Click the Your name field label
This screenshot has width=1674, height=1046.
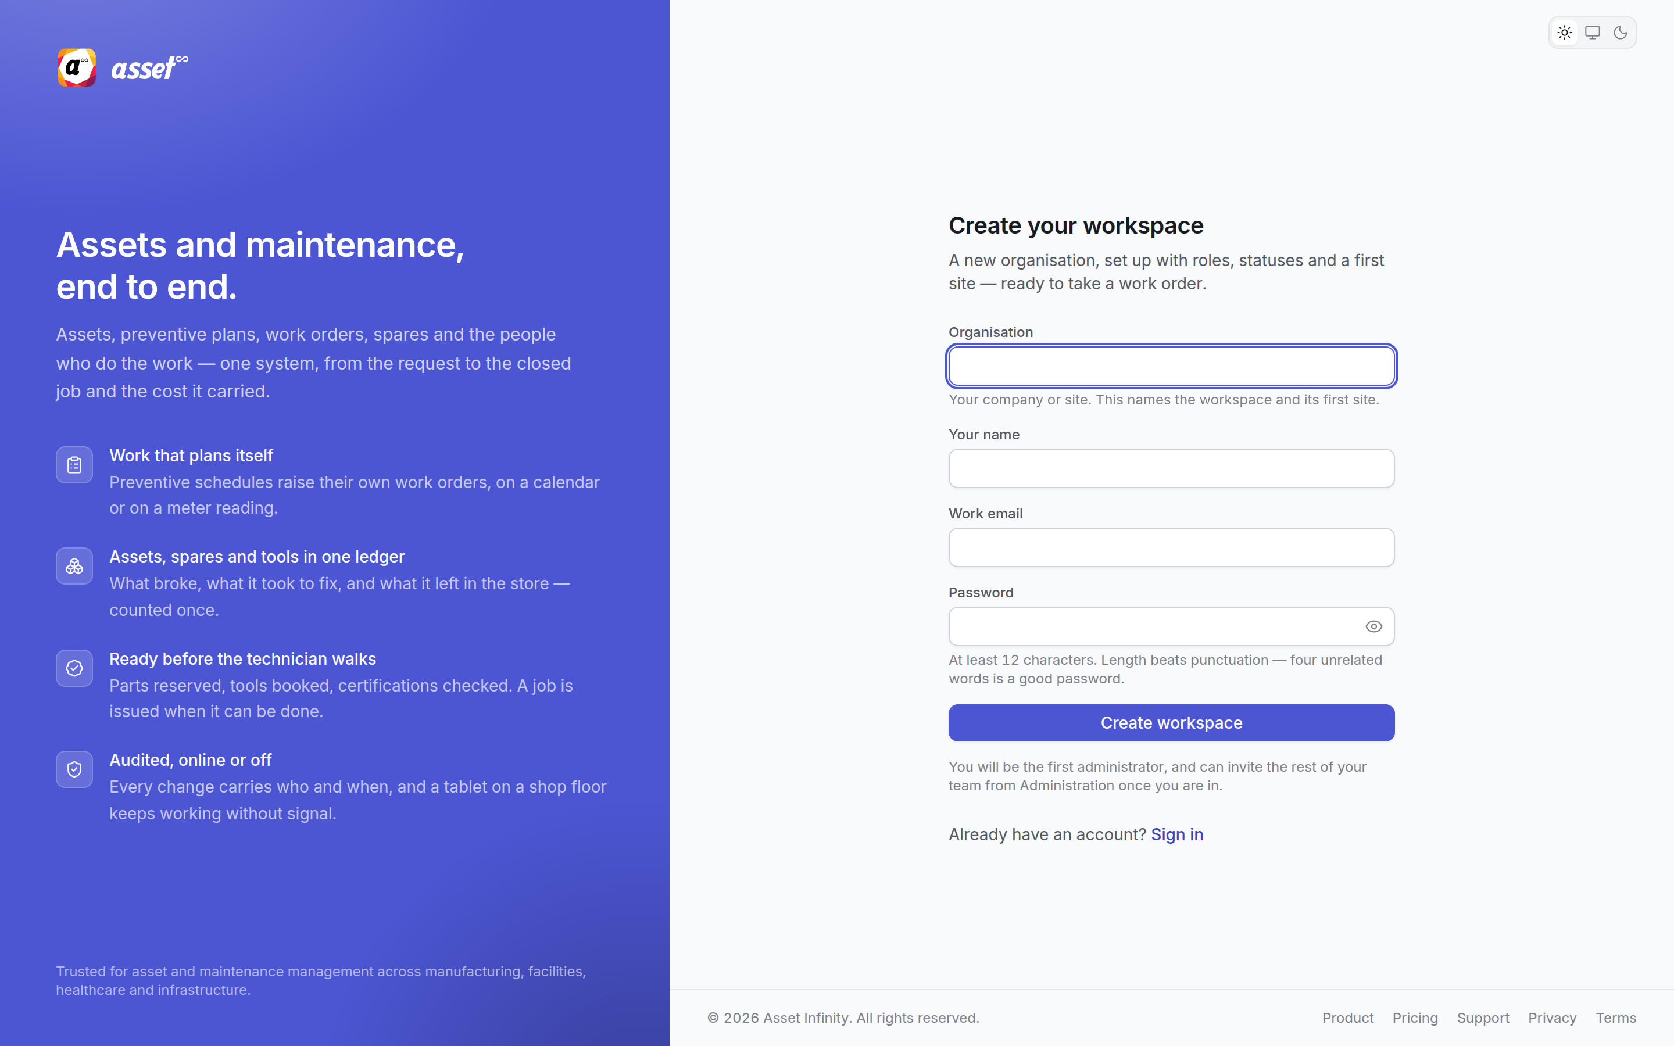(x=983, y=435)
